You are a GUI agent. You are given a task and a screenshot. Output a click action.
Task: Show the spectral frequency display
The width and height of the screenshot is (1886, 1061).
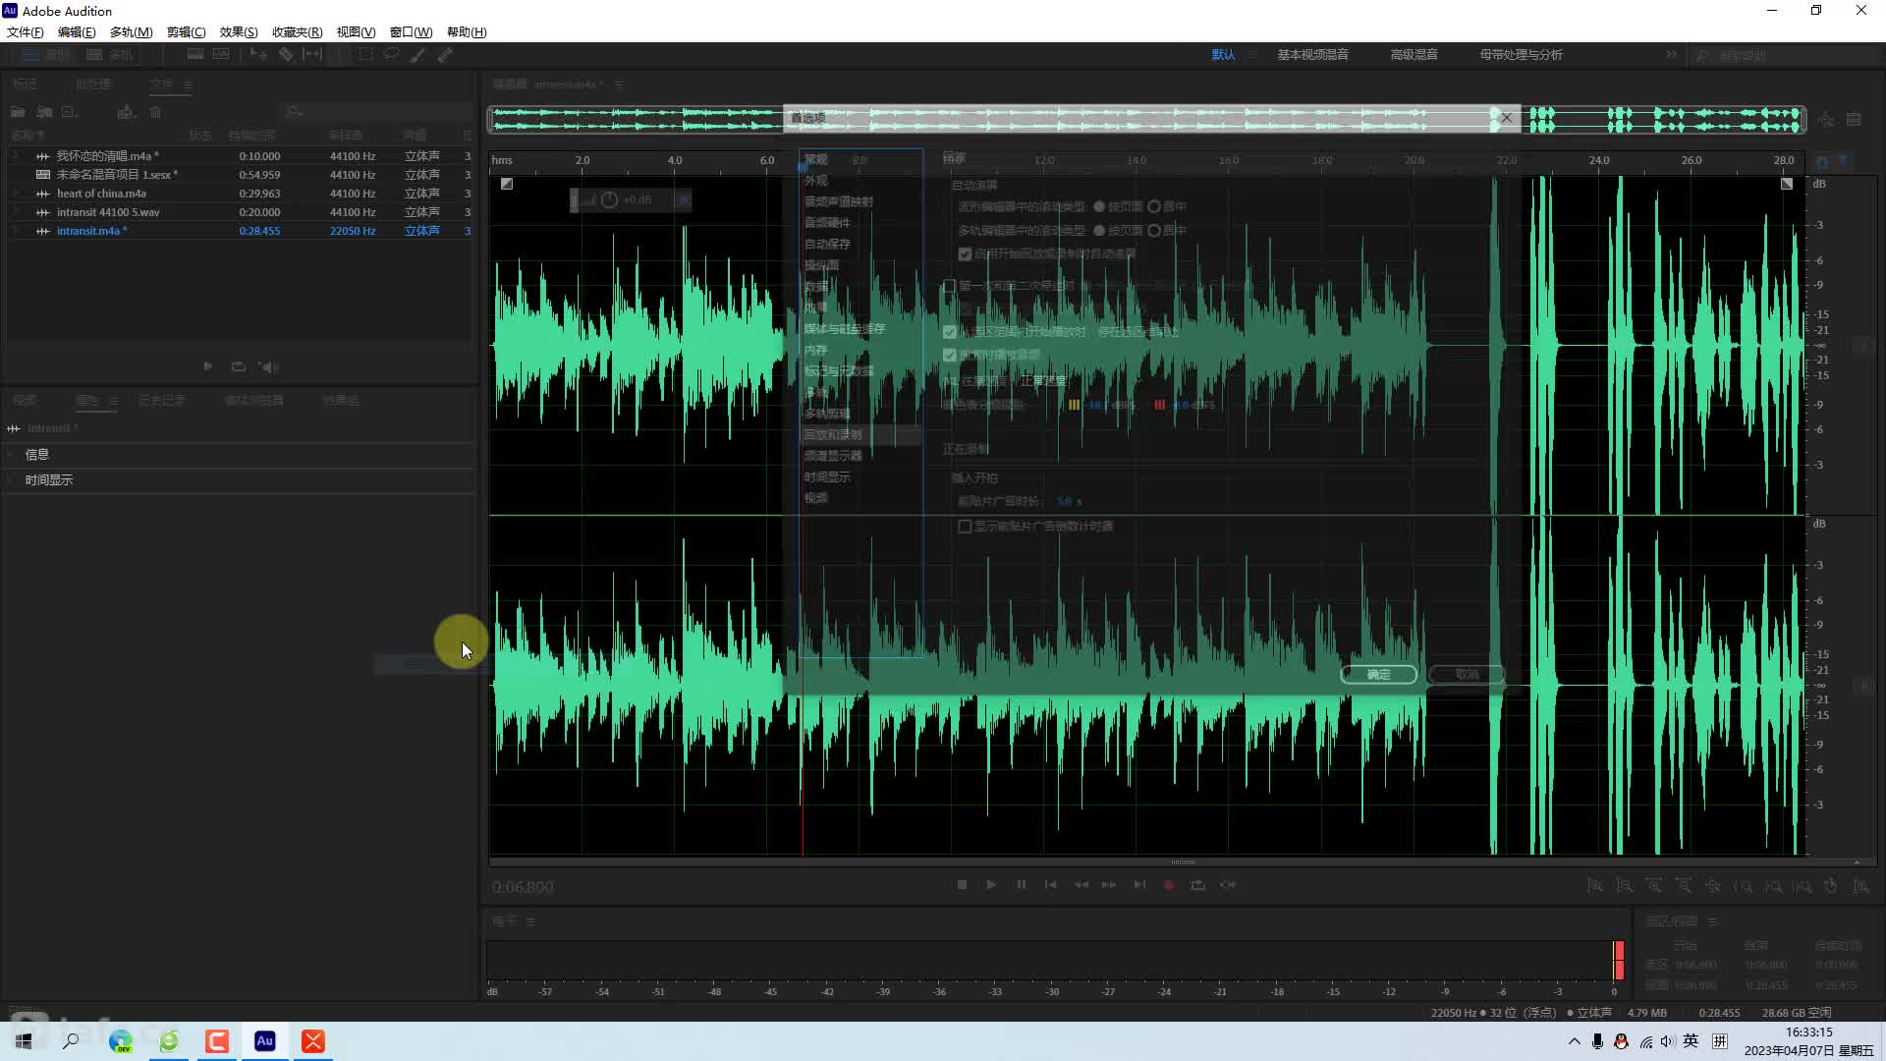point(195,54)
